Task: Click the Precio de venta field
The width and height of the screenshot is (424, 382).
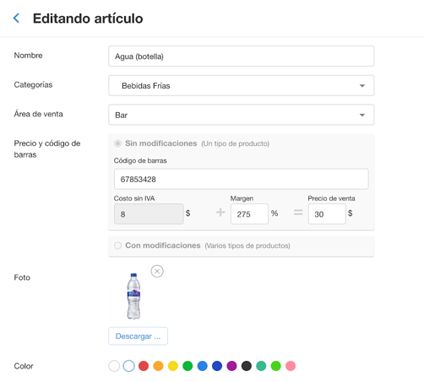Action: tap(327, 214)
